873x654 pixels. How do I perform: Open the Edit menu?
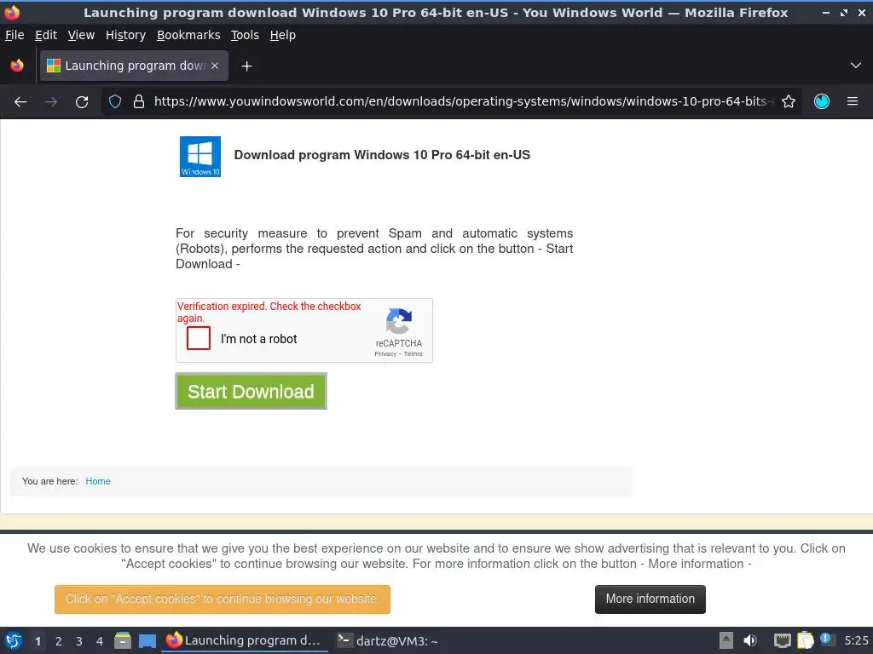click(46, 35)
